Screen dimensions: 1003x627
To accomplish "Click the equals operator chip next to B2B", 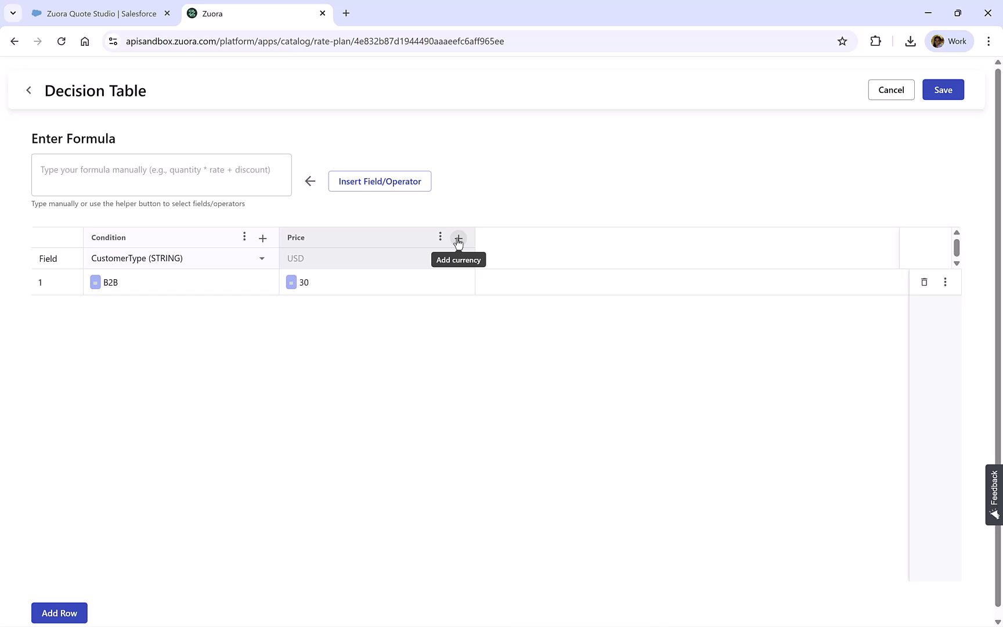I will click(x=95, y=282).
